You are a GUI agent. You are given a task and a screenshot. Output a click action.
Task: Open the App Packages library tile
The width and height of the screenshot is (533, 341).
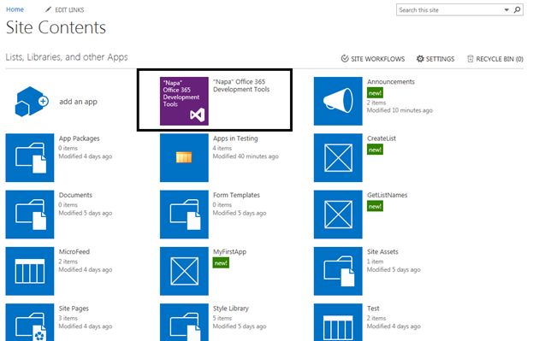tap(30, 157)
